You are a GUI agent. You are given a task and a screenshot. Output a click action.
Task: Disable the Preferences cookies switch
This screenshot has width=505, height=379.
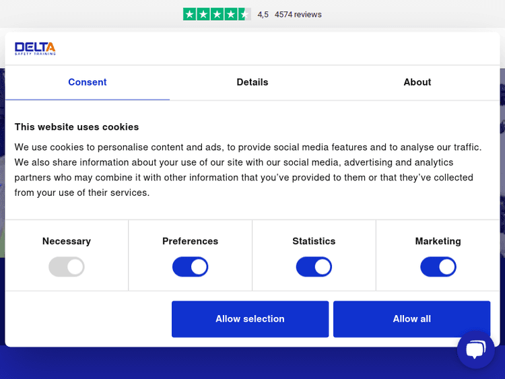(x=191, y=267)
